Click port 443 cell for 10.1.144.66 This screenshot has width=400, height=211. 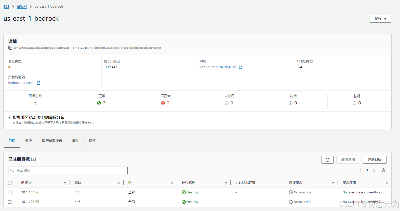click(78, 192)
